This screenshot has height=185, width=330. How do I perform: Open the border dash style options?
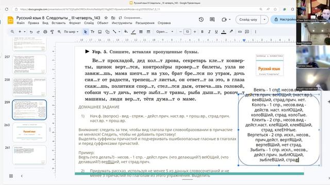tap(148, 32)
